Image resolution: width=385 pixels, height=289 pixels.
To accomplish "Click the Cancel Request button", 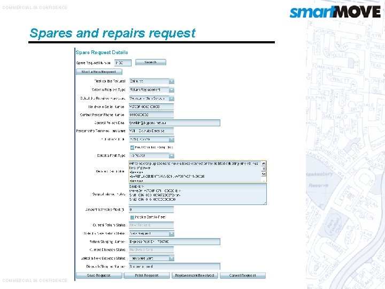I will (x=243, y=276).
